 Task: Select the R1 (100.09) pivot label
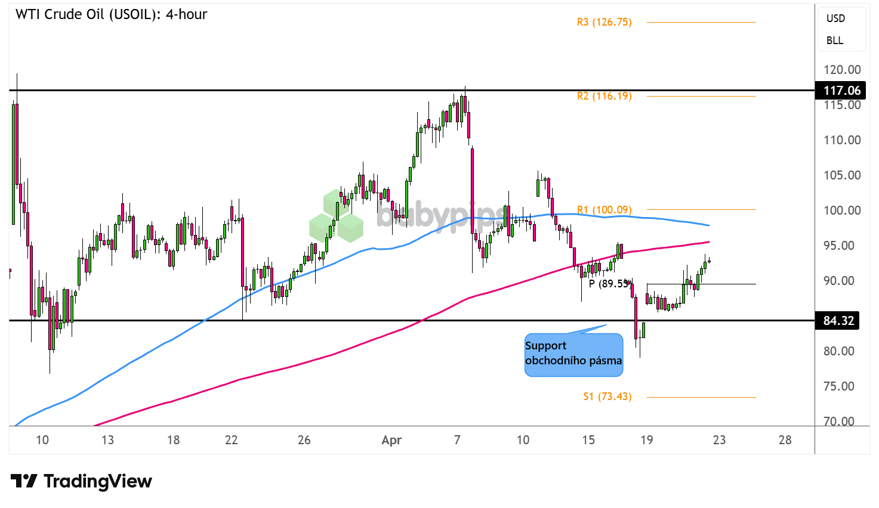pyautogui.click(x=604, y=210)
